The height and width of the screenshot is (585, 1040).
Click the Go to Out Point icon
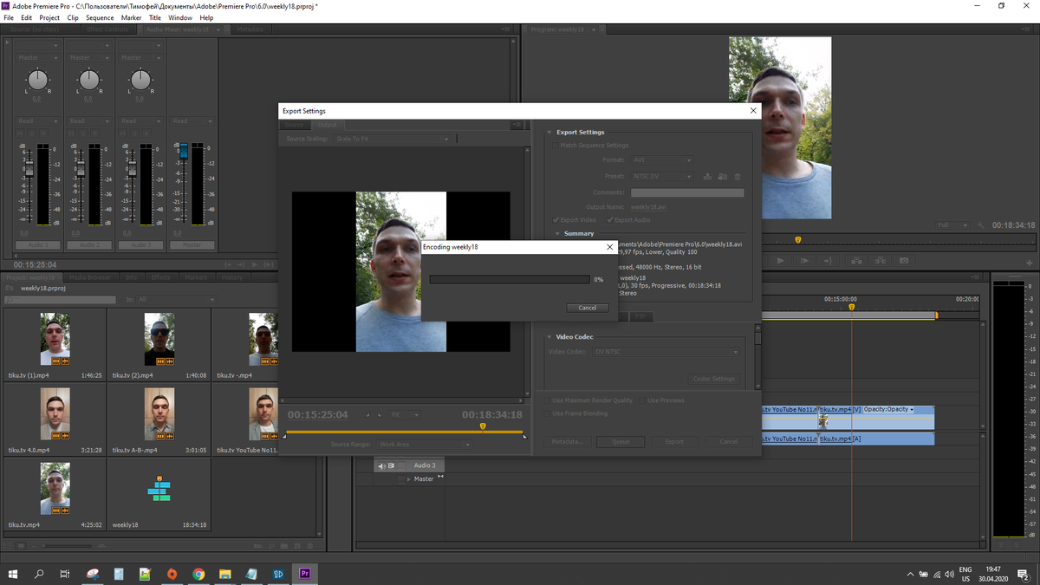(829, 260)
